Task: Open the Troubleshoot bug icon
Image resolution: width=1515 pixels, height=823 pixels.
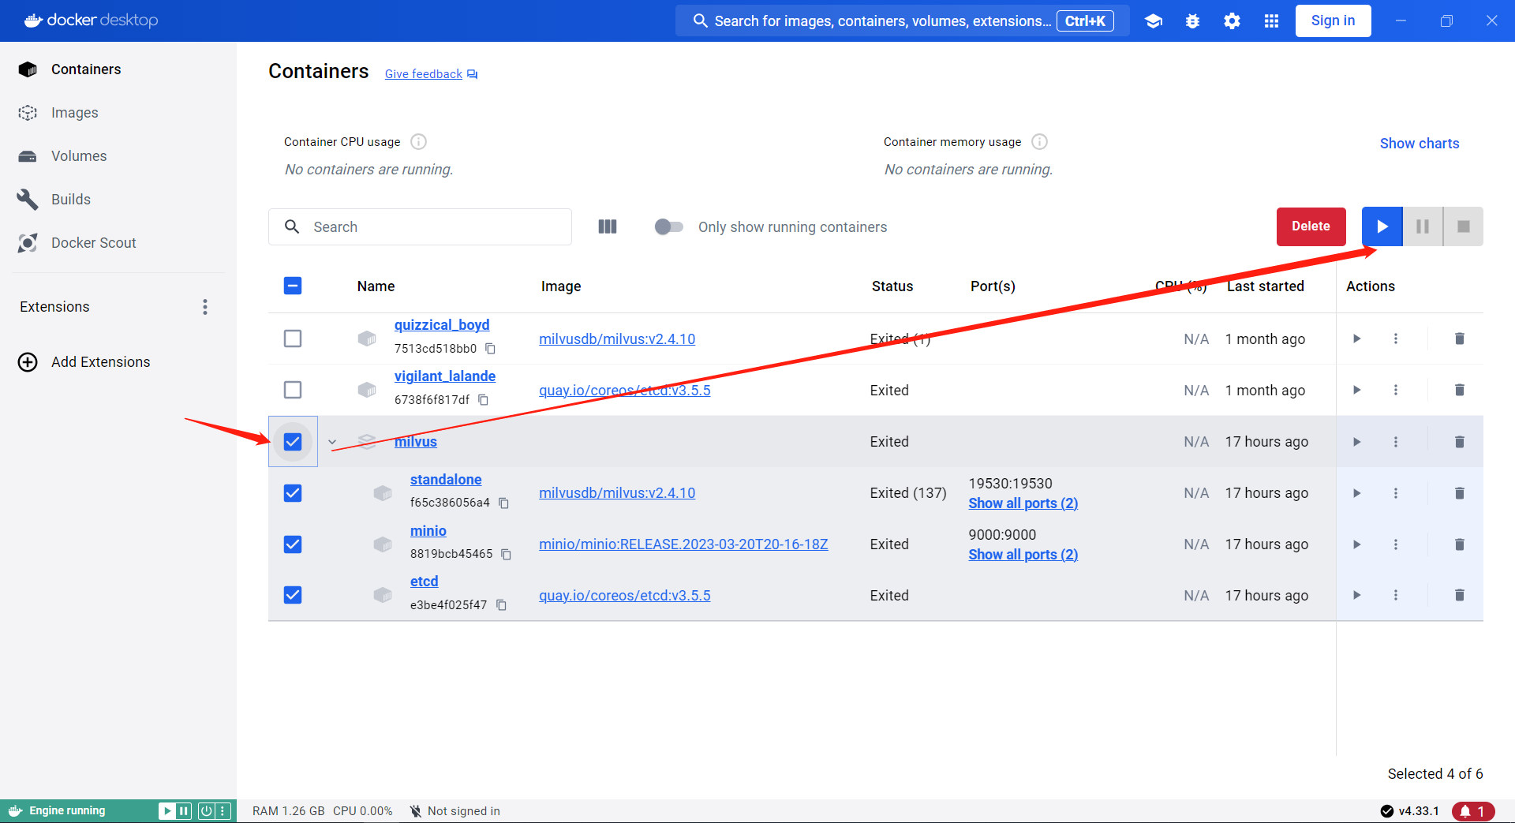Action: pyautogui.click(x=1192, y=21)
